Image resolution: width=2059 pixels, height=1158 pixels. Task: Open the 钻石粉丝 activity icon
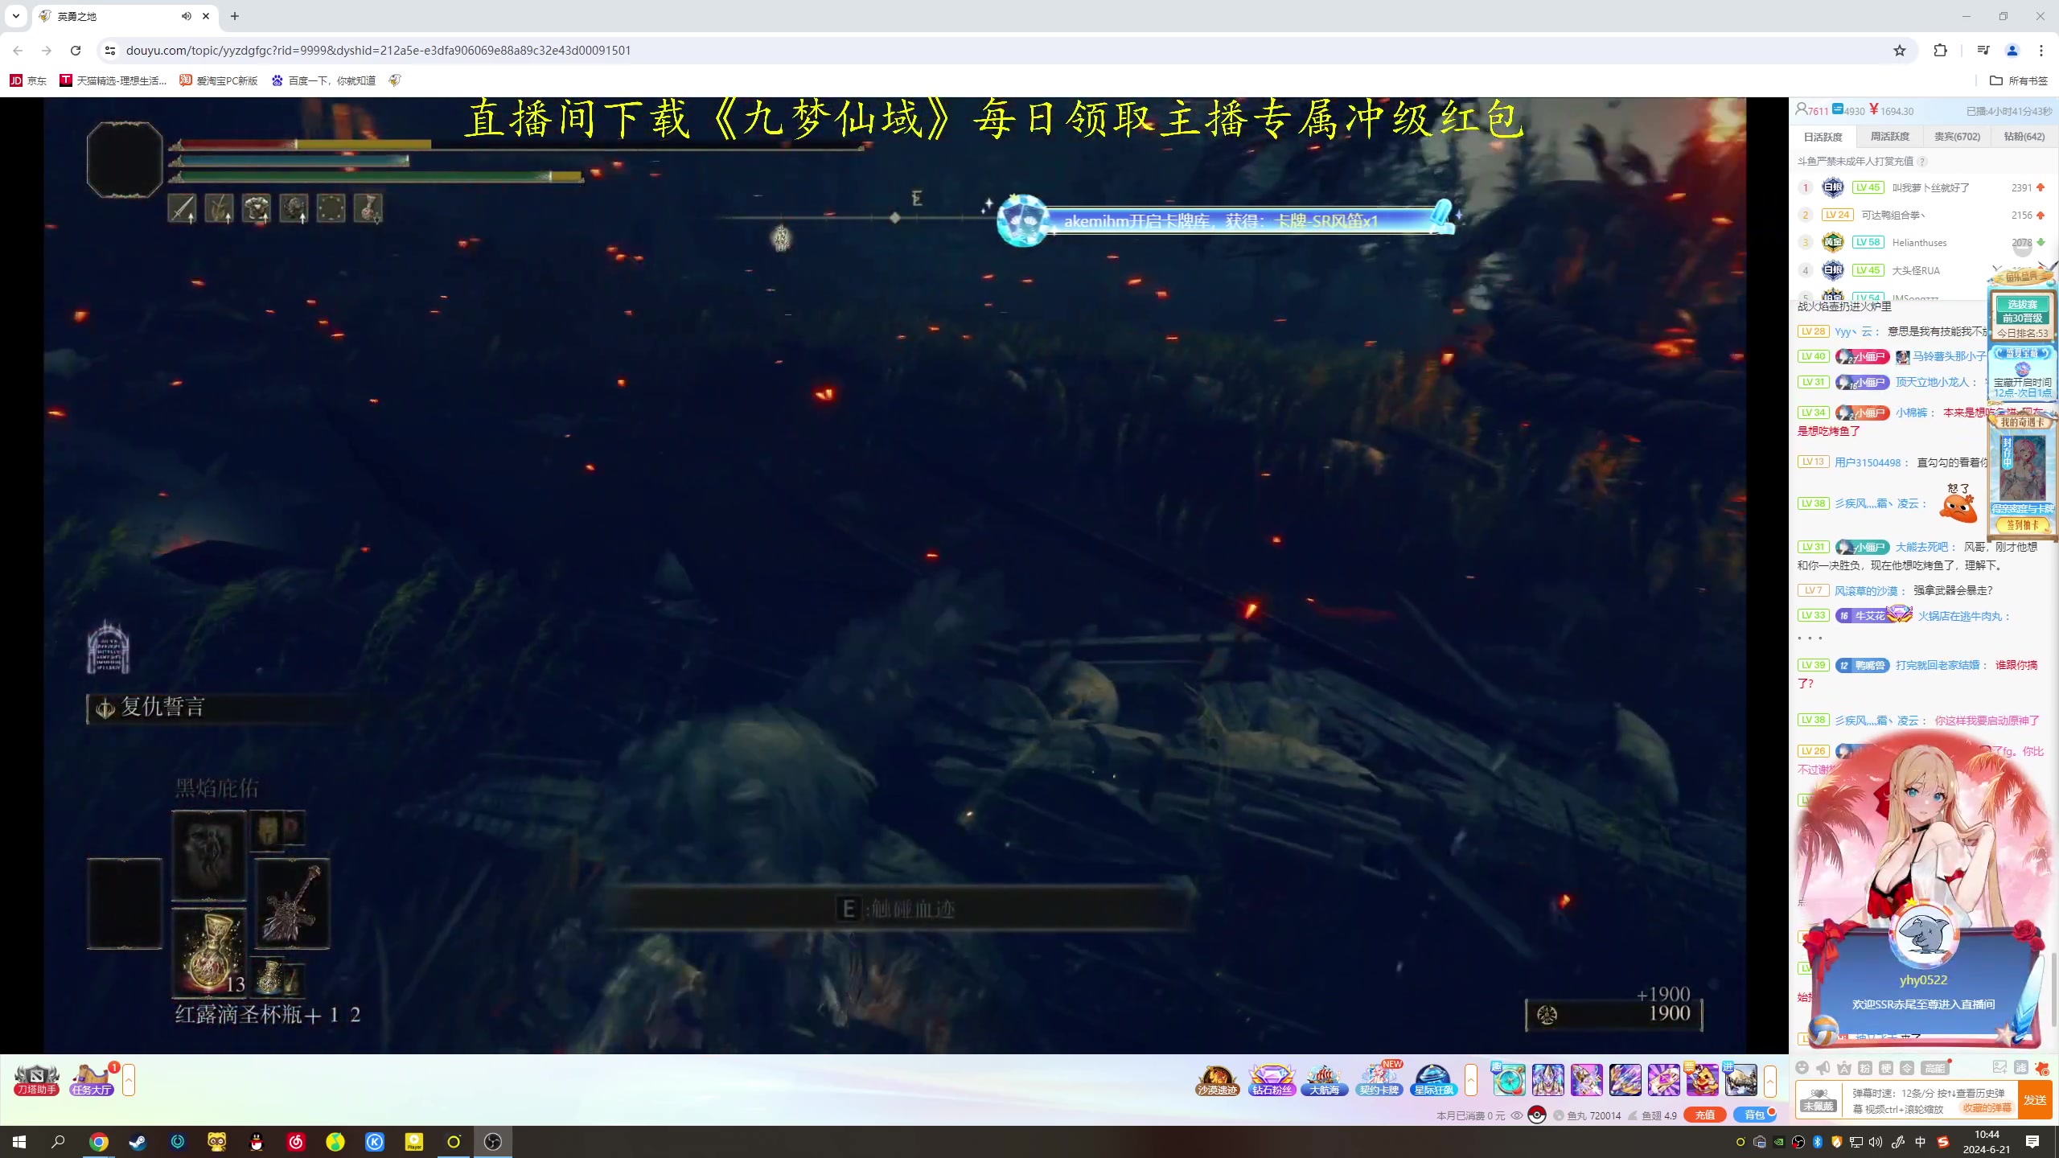(x=1272, y=1080)
